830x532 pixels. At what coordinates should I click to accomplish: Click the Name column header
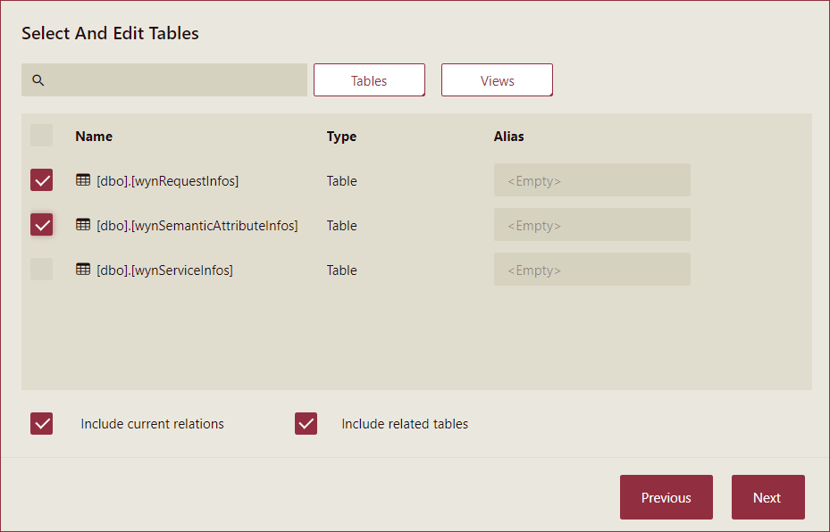click(94, 136)
